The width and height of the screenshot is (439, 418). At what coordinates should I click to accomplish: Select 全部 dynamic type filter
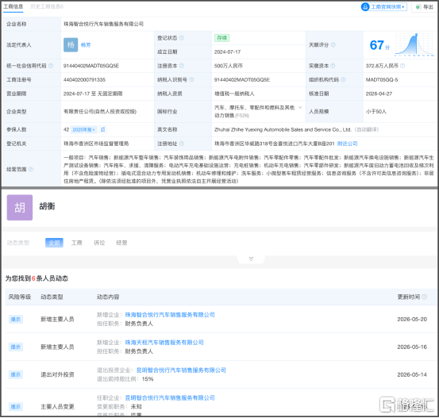tap(54, 243)
